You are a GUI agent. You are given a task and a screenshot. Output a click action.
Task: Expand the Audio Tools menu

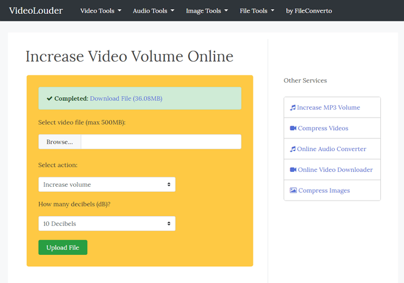[x=153, y=10]
